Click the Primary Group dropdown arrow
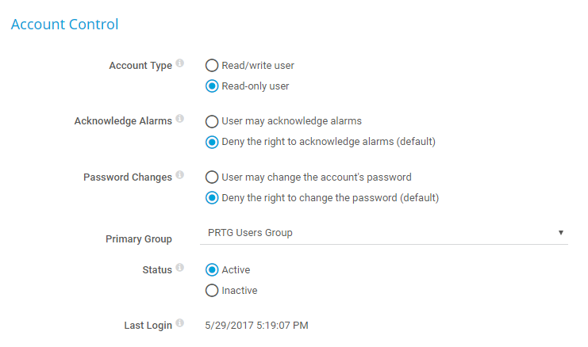The width and height of the screenshot is (588, 347). pos(561,233)
